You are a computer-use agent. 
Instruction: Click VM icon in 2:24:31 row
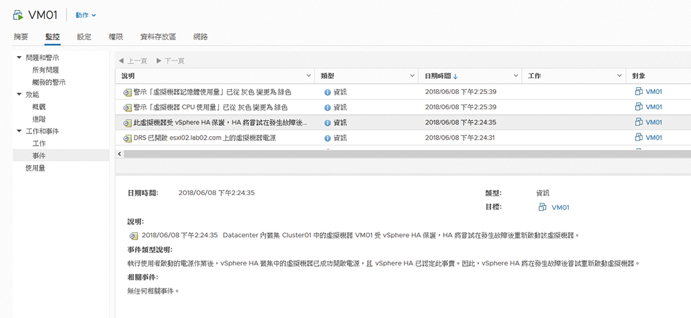click(x=638, y=137)
